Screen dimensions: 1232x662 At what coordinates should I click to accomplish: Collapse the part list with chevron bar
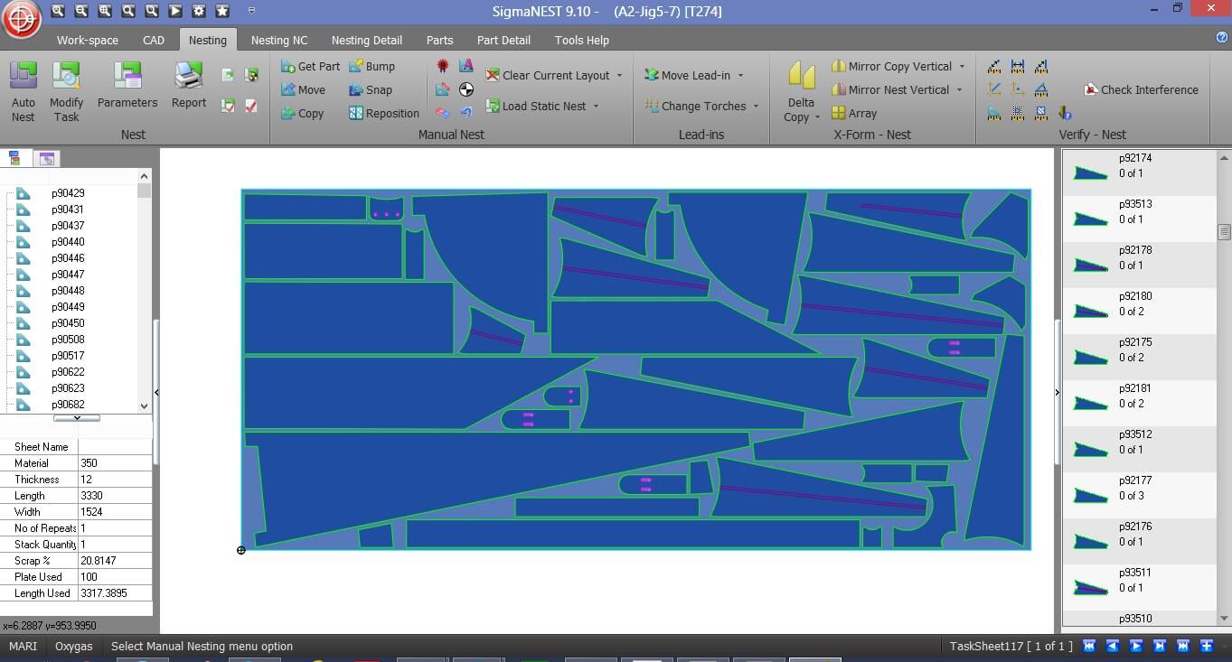point(77,418)
